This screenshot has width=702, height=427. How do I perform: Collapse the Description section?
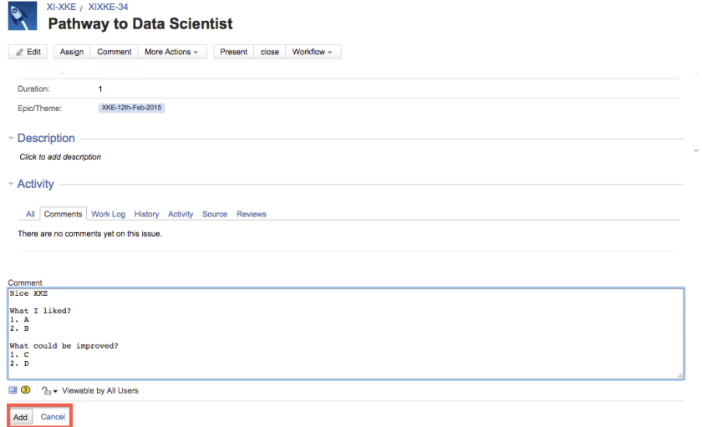[x=11, y=139]
